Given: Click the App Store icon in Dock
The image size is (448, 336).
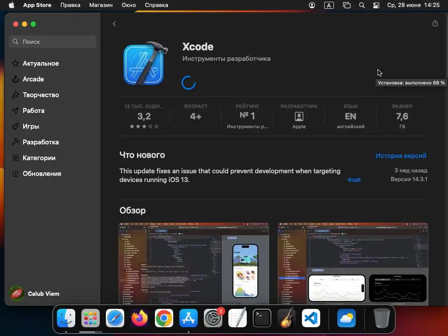Looking at the screenshot, I should (x=189, y=318).
